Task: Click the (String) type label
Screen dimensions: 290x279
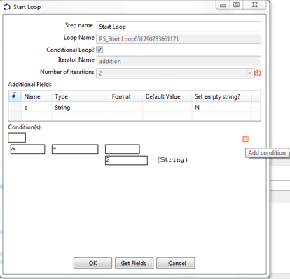Action: pos(172,160)
